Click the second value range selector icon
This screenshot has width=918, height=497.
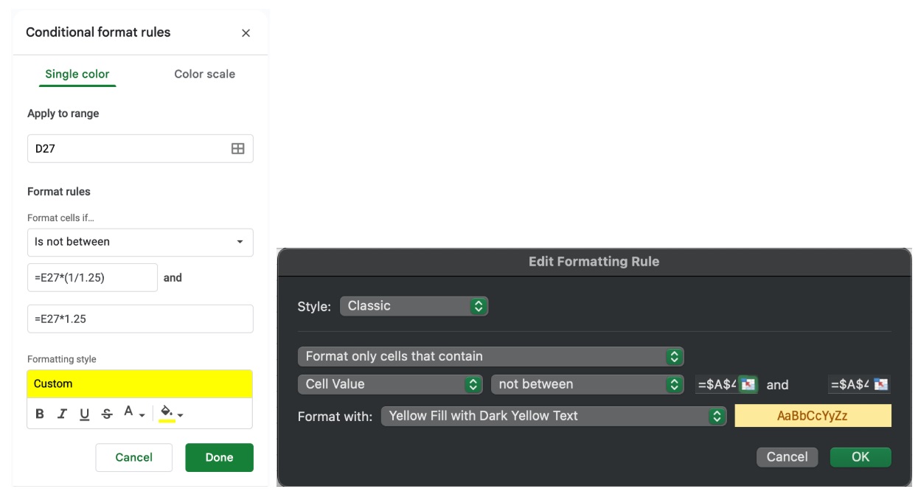(881, 384)
